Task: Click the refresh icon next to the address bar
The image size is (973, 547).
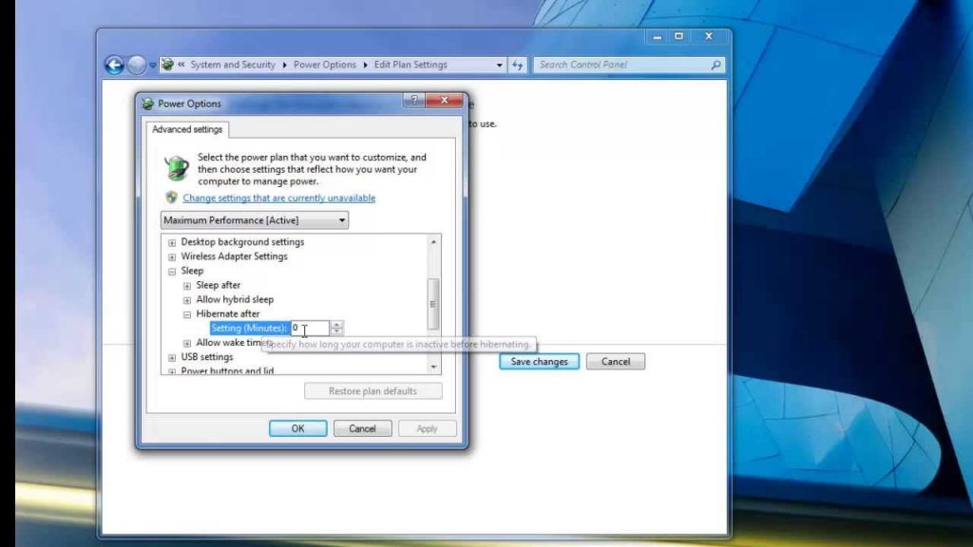Action: point(517,65)
